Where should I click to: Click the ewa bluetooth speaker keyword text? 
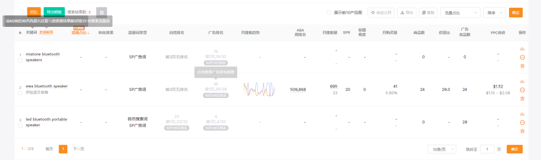[47, 86]
